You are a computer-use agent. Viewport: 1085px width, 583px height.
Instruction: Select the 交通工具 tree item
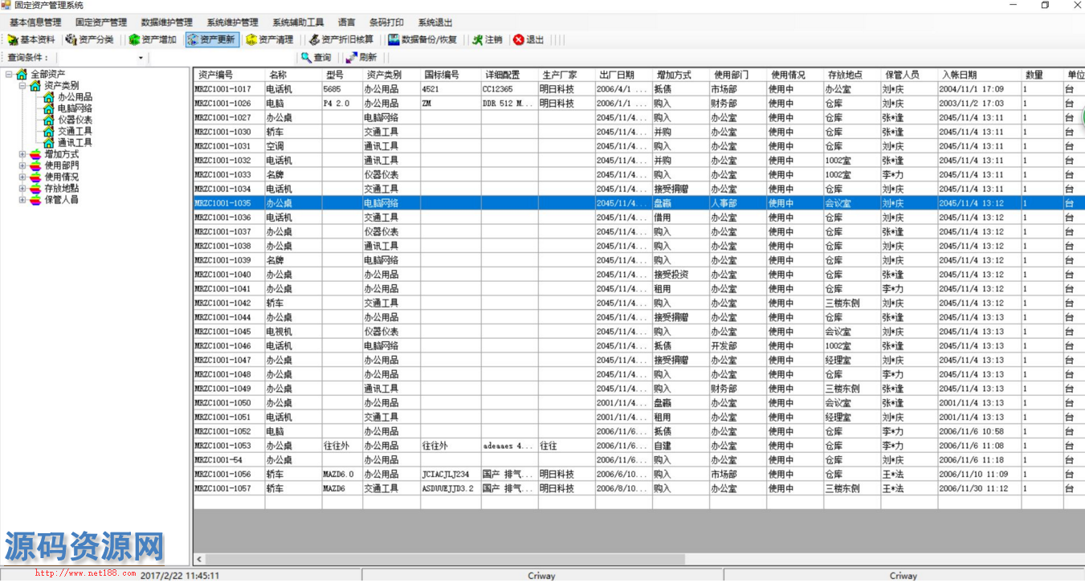coord(75,131)
